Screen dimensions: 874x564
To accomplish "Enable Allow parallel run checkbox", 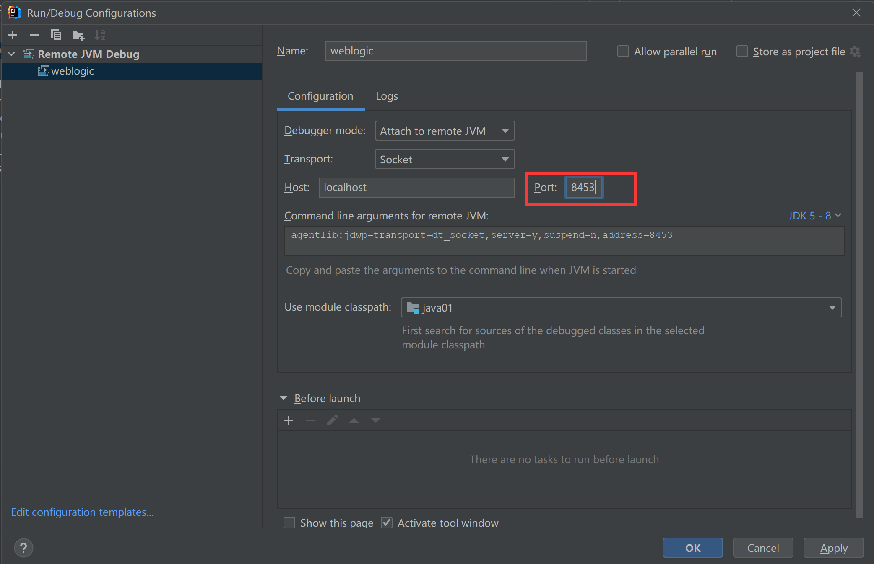I will coord(623,52).
